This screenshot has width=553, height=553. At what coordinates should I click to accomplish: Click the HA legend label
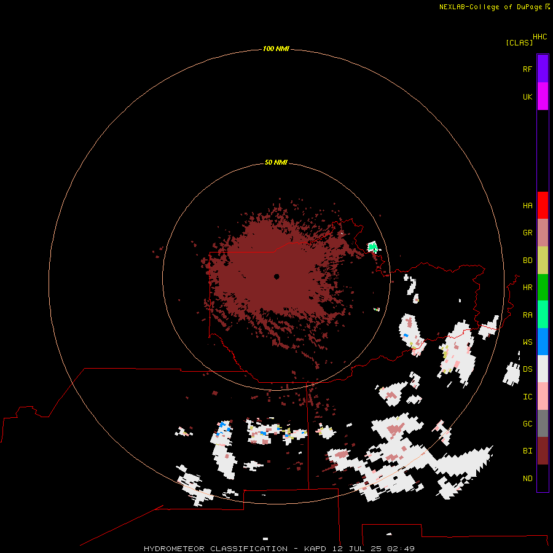pos(527,205)
